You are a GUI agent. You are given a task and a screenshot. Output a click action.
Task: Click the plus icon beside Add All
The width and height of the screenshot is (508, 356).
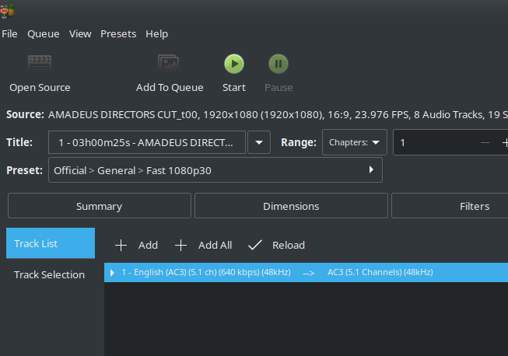click(180, 246)
